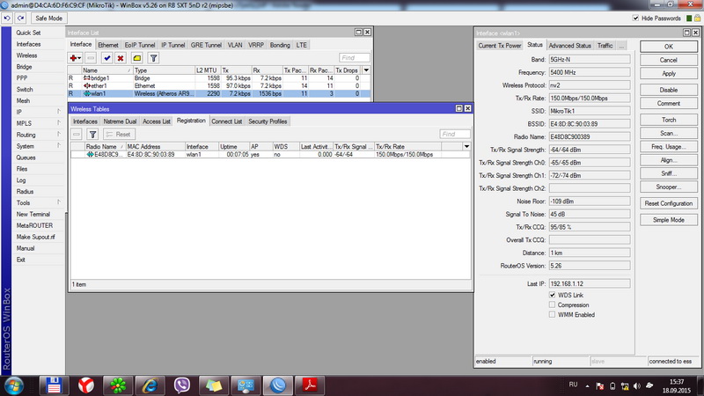704x396 pixels.
Task: Switch to Access List tab
Action: [x=157, y=121]
